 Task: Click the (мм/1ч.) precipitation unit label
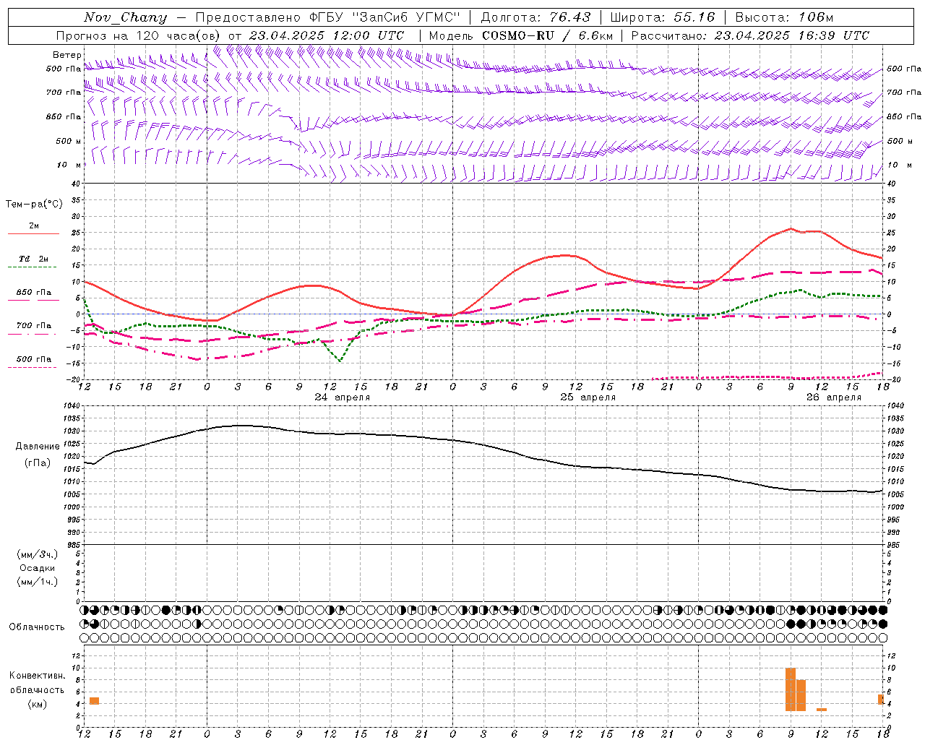[38, 582]
